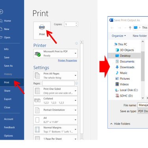Open the A4 paper size dropdown
Screen dimensions: 148x148
55,120
